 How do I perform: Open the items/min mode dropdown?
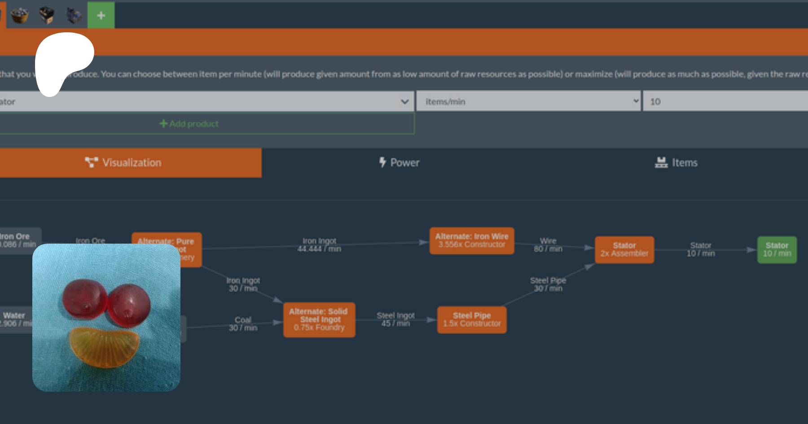tap(528, 102)
